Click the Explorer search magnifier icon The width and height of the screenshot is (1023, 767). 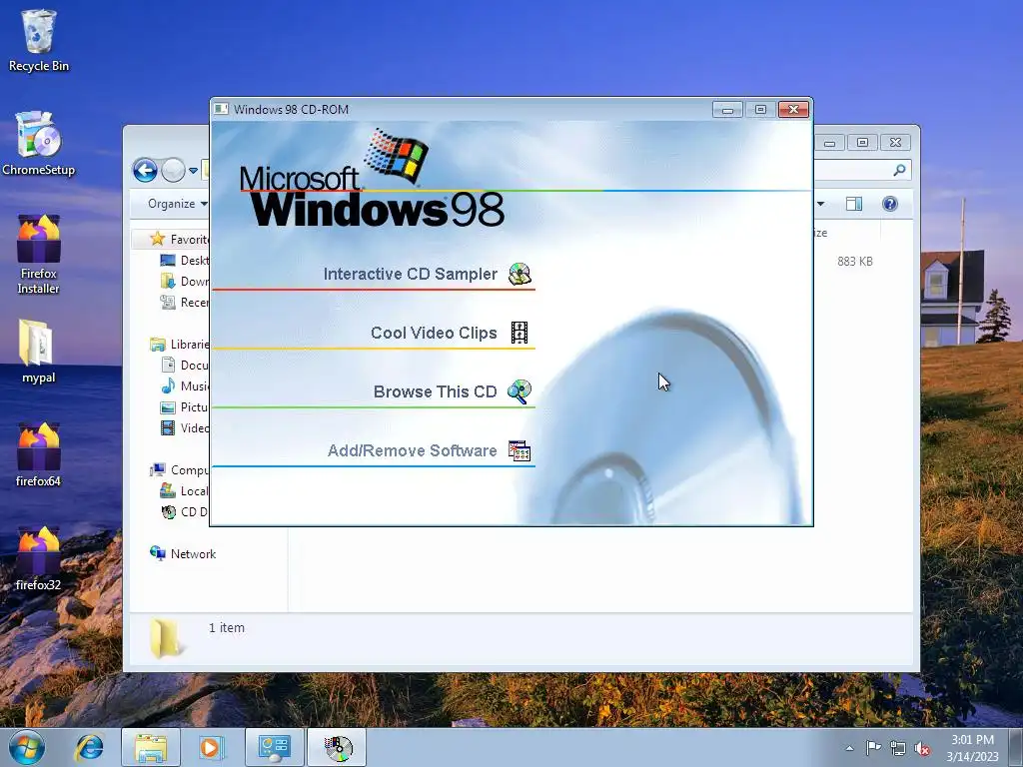coord(900,170)
